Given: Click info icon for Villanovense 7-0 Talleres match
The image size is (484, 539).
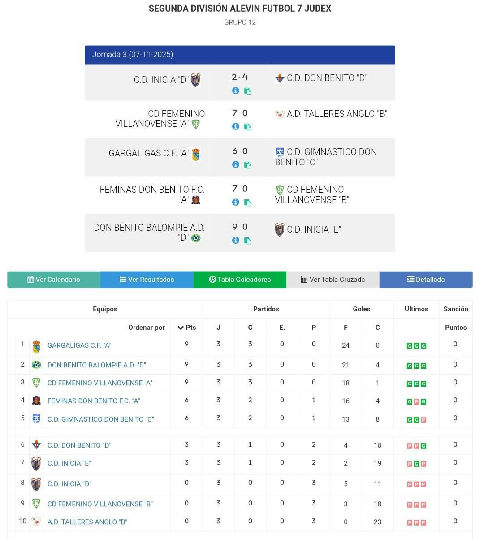Looking at the screenshot, I should tap(235, 126).
